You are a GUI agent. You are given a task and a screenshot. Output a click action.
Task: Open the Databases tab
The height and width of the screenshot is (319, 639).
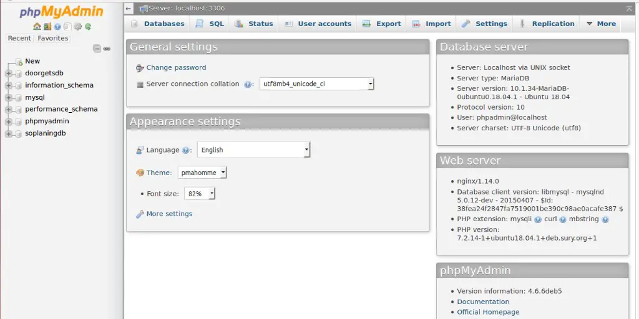[158, 24]
